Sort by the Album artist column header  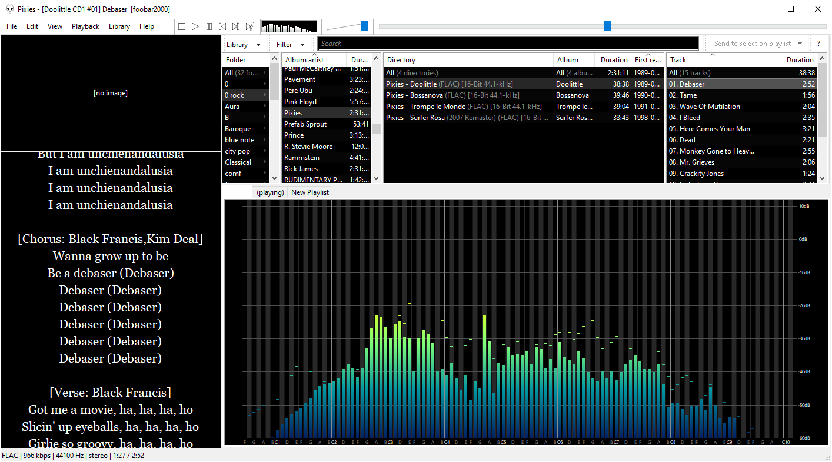(314, 60)
